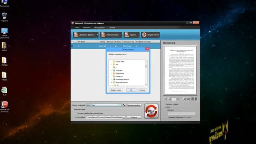Expand the Избранное tree node arrow
This screenshot has width=256, height=144.
click(x=112, y=74)
